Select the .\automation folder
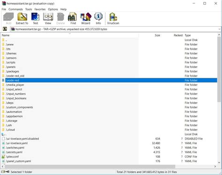Screen dimensions: 222x175 (14, 112)
